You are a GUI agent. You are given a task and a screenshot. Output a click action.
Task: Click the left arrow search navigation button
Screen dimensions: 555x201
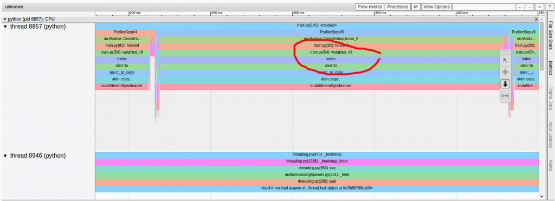coord(520,7)
